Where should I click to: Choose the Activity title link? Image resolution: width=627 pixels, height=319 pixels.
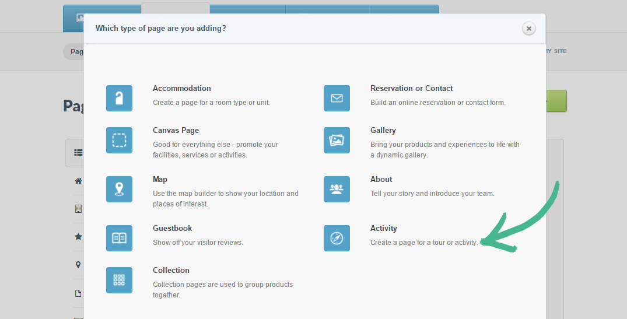[383, 229]
